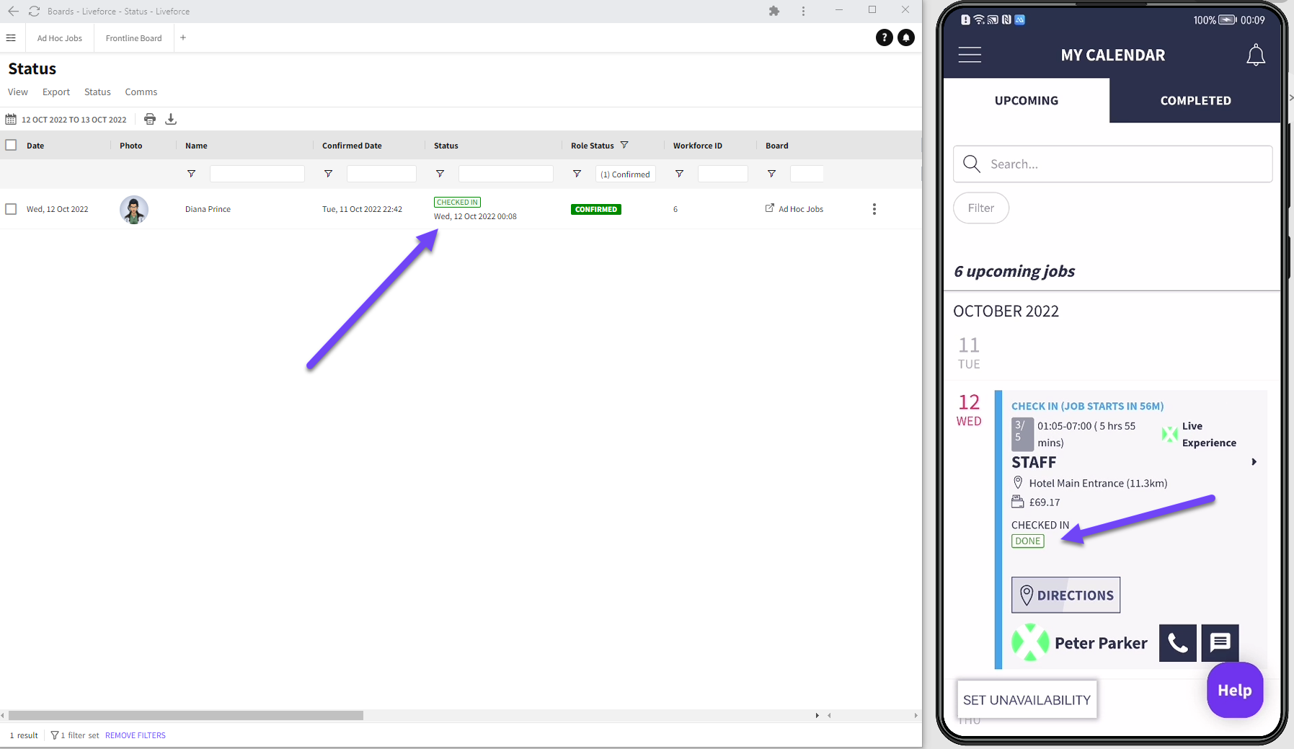Open the Frontline Board tab
This screenshot has width=1294, height=749.
[x=133, y=38]
